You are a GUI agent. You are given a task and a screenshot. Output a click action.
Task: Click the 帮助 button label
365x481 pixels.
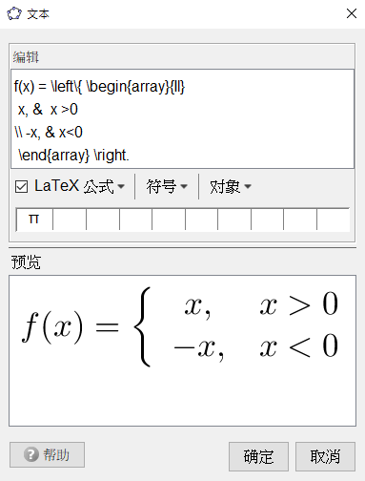[x=56, y=454]
